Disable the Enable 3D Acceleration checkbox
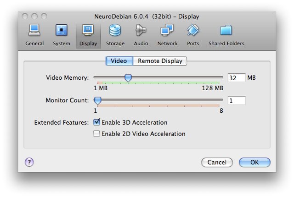 click(x=96, y=122)
